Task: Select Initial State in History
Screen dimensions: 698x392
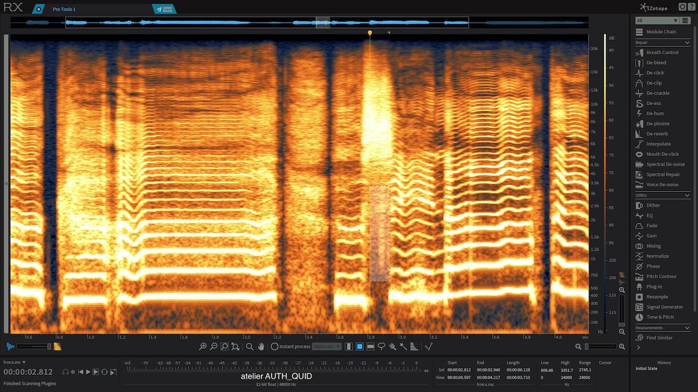Action: (647, 369)
